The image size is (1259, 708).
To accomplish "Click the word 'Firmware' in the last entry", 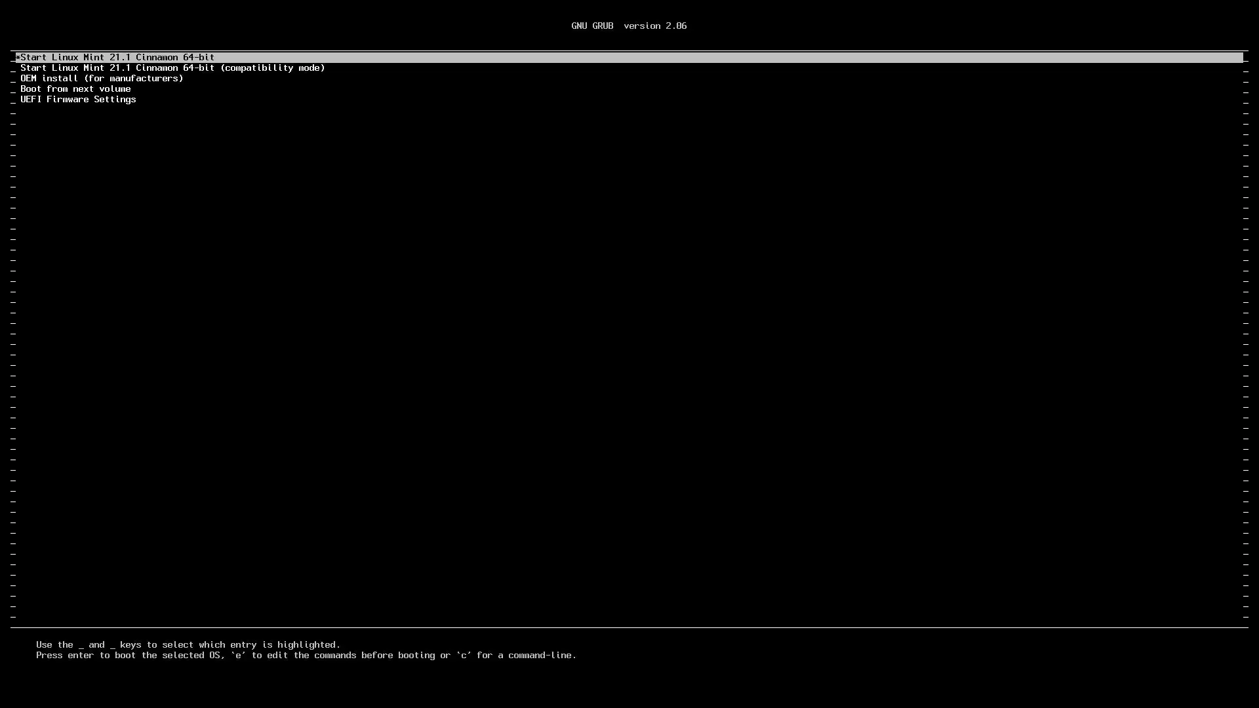I will [68, 100].
